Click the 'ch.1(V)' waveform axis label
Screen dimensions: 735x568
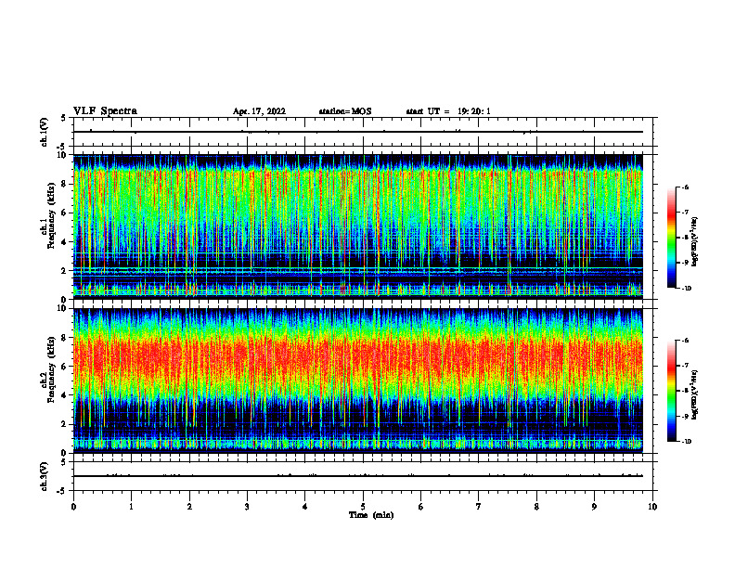pos(45,132)
